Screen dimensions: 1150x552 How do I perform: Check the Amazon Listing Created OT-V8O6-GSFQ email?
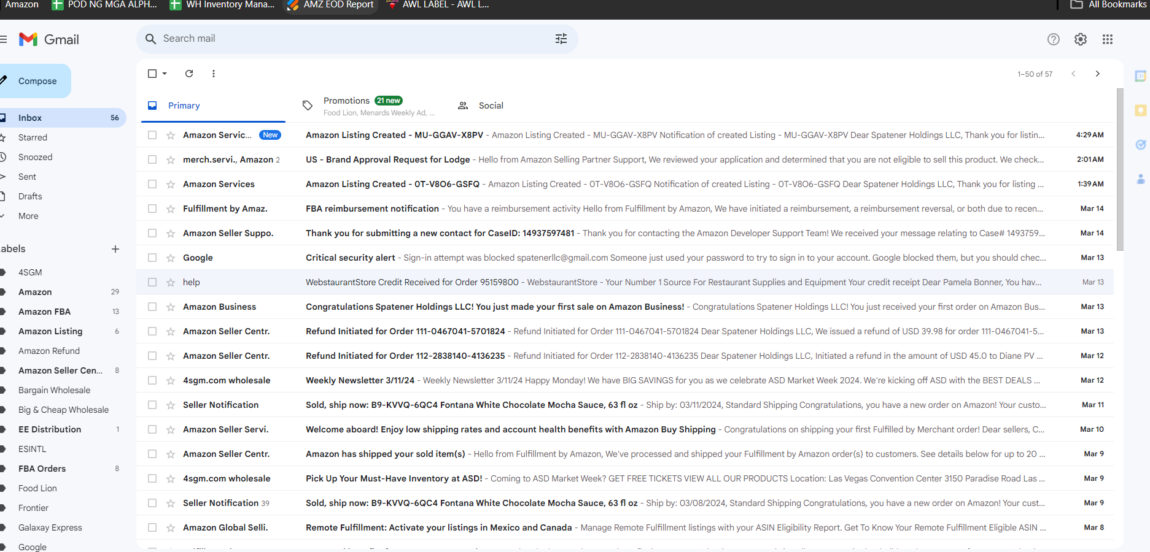coord(152,184)
